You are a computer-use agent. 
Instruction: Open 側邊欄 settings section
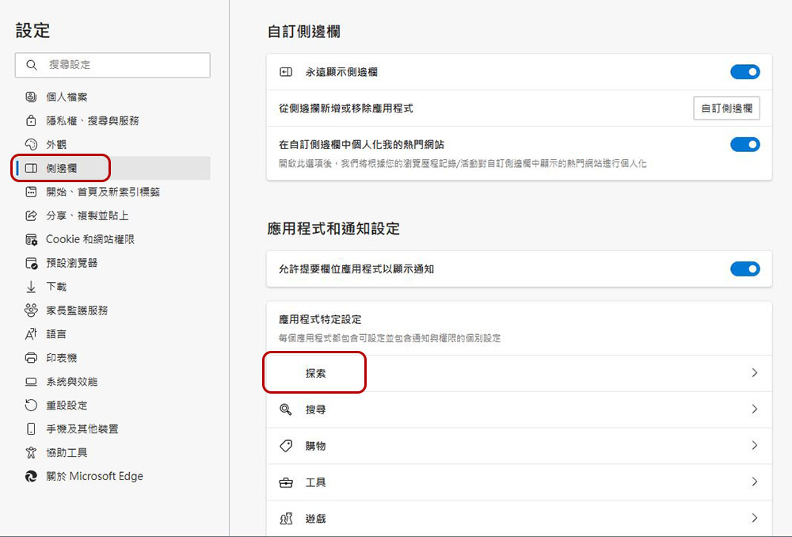[x=62, y=168]
